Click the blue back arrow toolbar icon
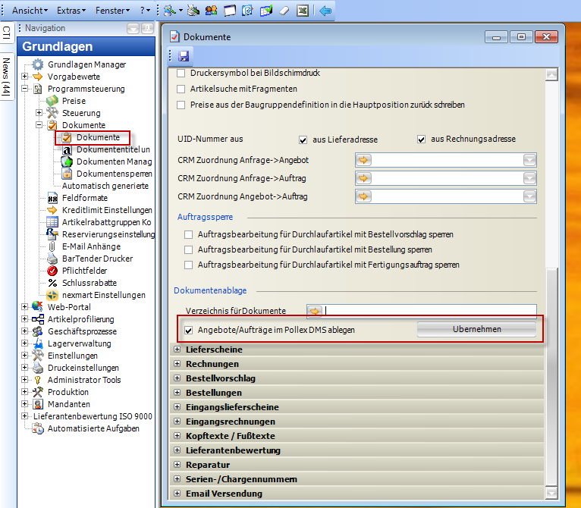Viewport: 581px width, 508px height. click(x=325, y=11)
